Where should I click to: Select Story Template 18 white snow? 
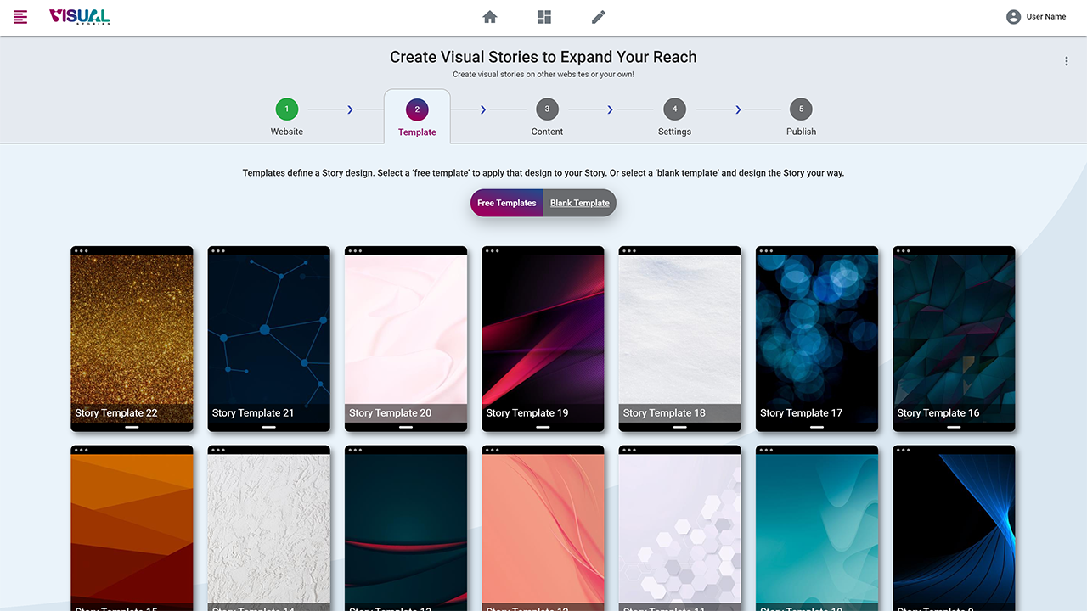pyautogui.click(x=680, y=339)
